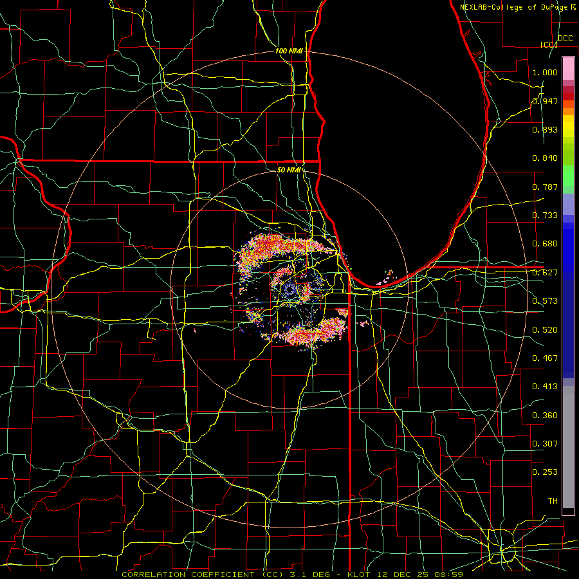The width and height of the screenshot is (579, 579).
Task: Click the [CC] legend header label
Action: [549, 44]
